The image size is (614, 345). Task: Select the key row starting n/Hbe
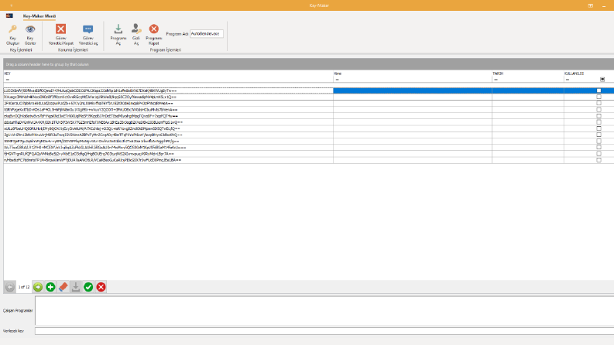coord(168,160)
